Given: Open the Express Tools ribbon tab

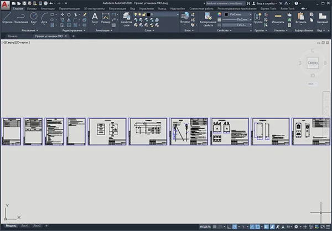Looking at the screenshot, I should point(268,9).
